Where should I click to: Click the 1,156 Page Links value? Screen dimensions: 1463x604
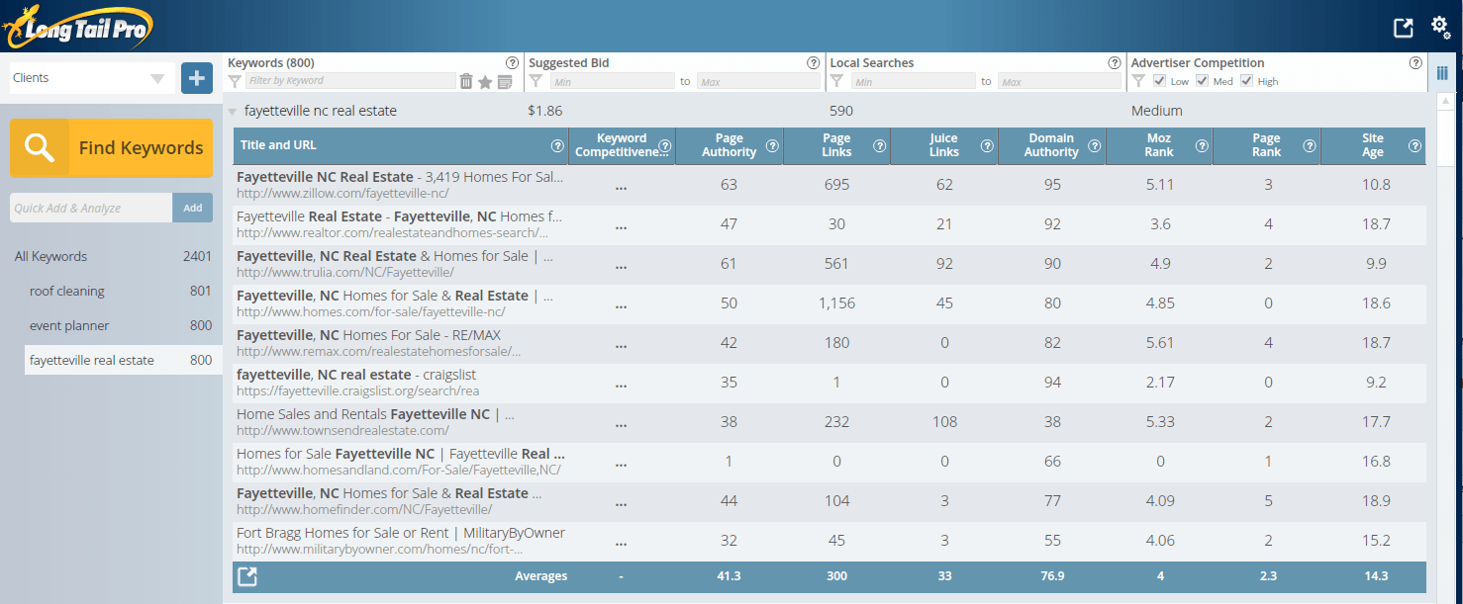836,303
